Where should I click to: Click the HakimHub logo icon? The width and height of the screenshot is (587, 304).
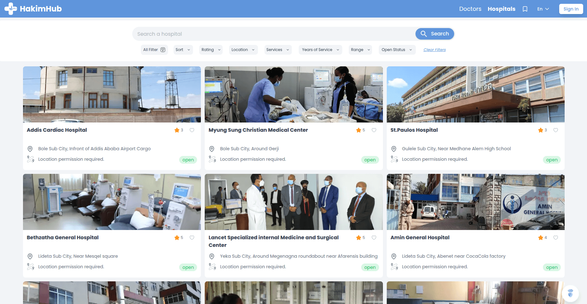(11, 9)
